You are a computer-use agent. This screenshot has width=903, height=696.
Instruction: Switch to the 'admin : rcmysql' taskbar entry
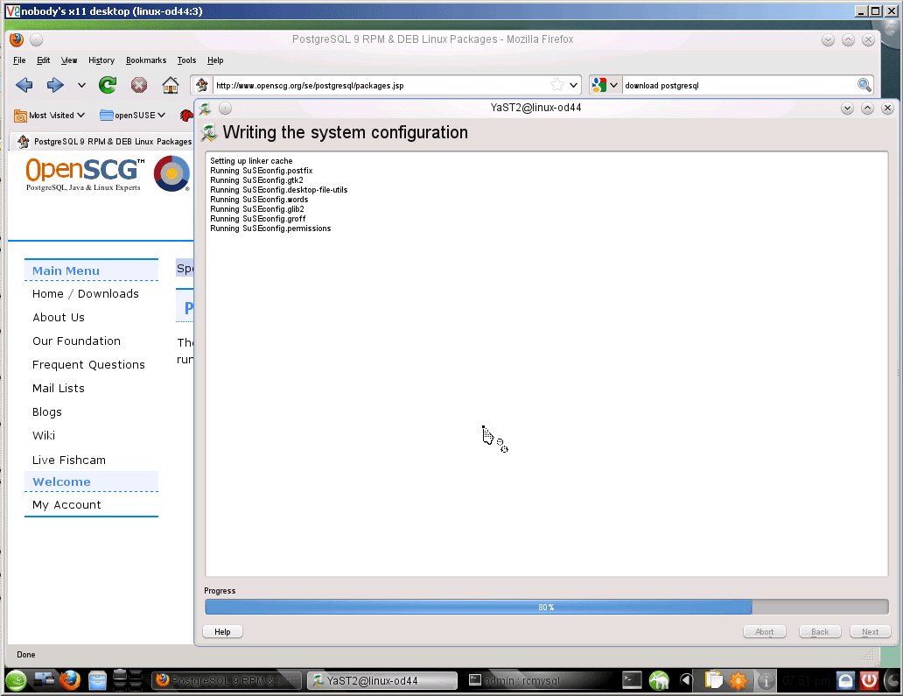click(x=538, y=681)
